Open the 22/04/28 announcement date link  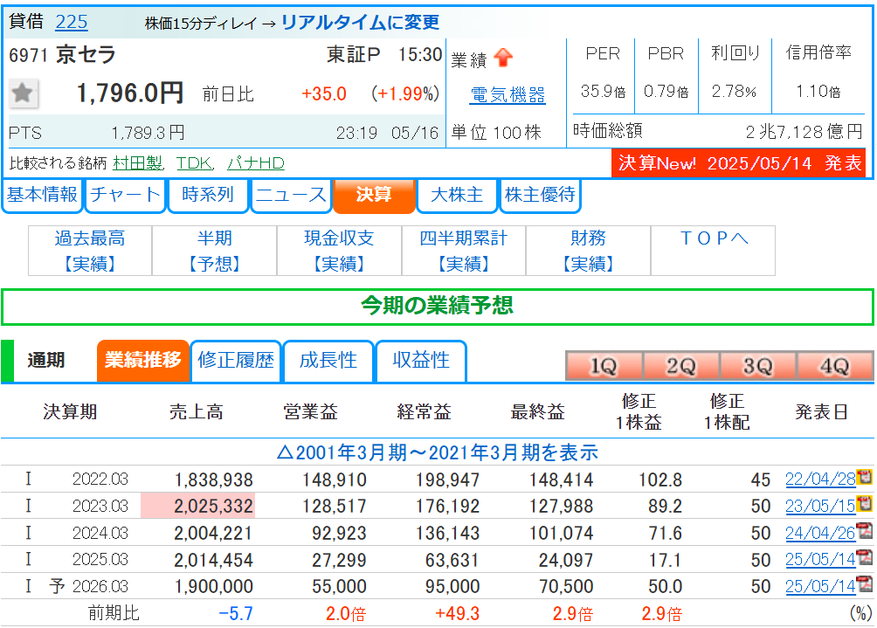click(x=820, y=480)
